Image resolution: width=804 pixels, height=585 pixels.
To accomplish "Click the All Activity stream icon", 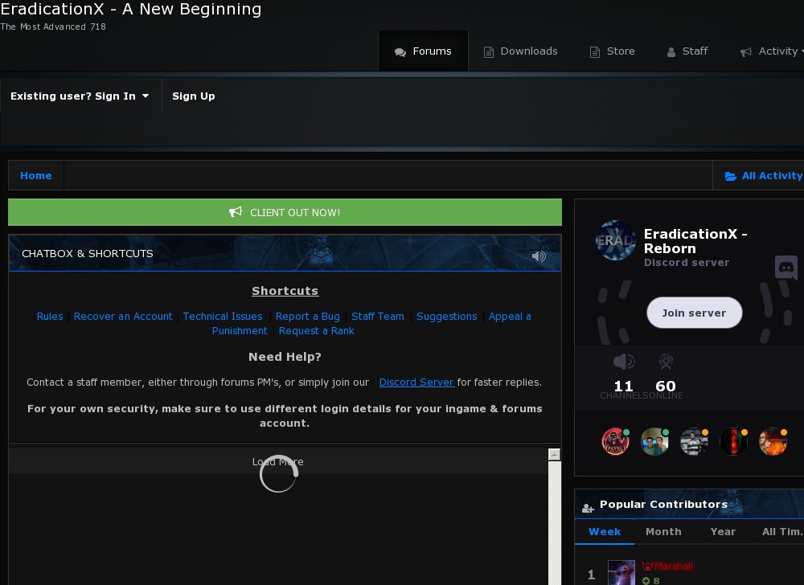I will point(730,175).
